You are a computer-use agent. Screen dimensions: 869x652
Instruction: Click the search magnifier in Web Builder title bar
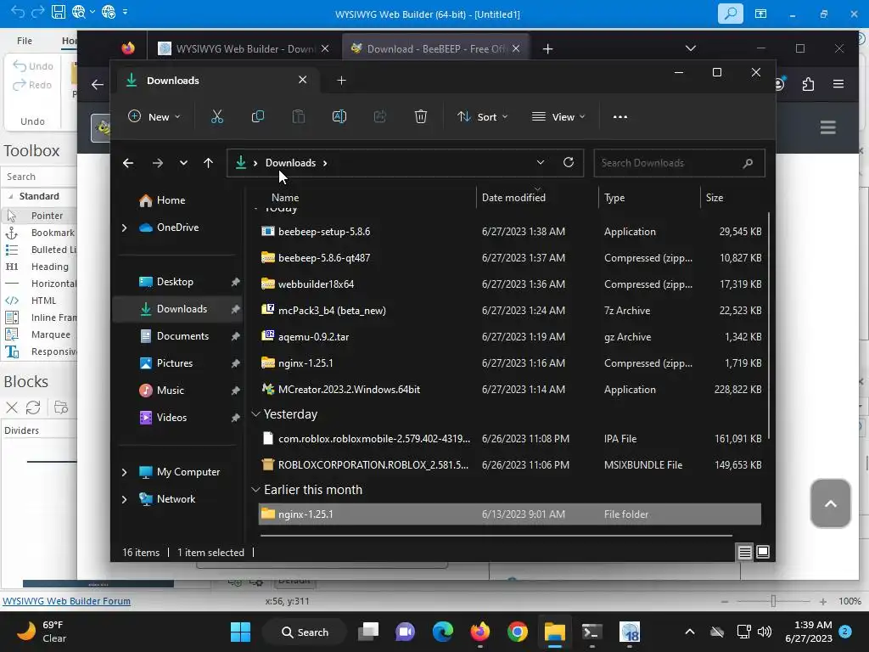[731, 14]
